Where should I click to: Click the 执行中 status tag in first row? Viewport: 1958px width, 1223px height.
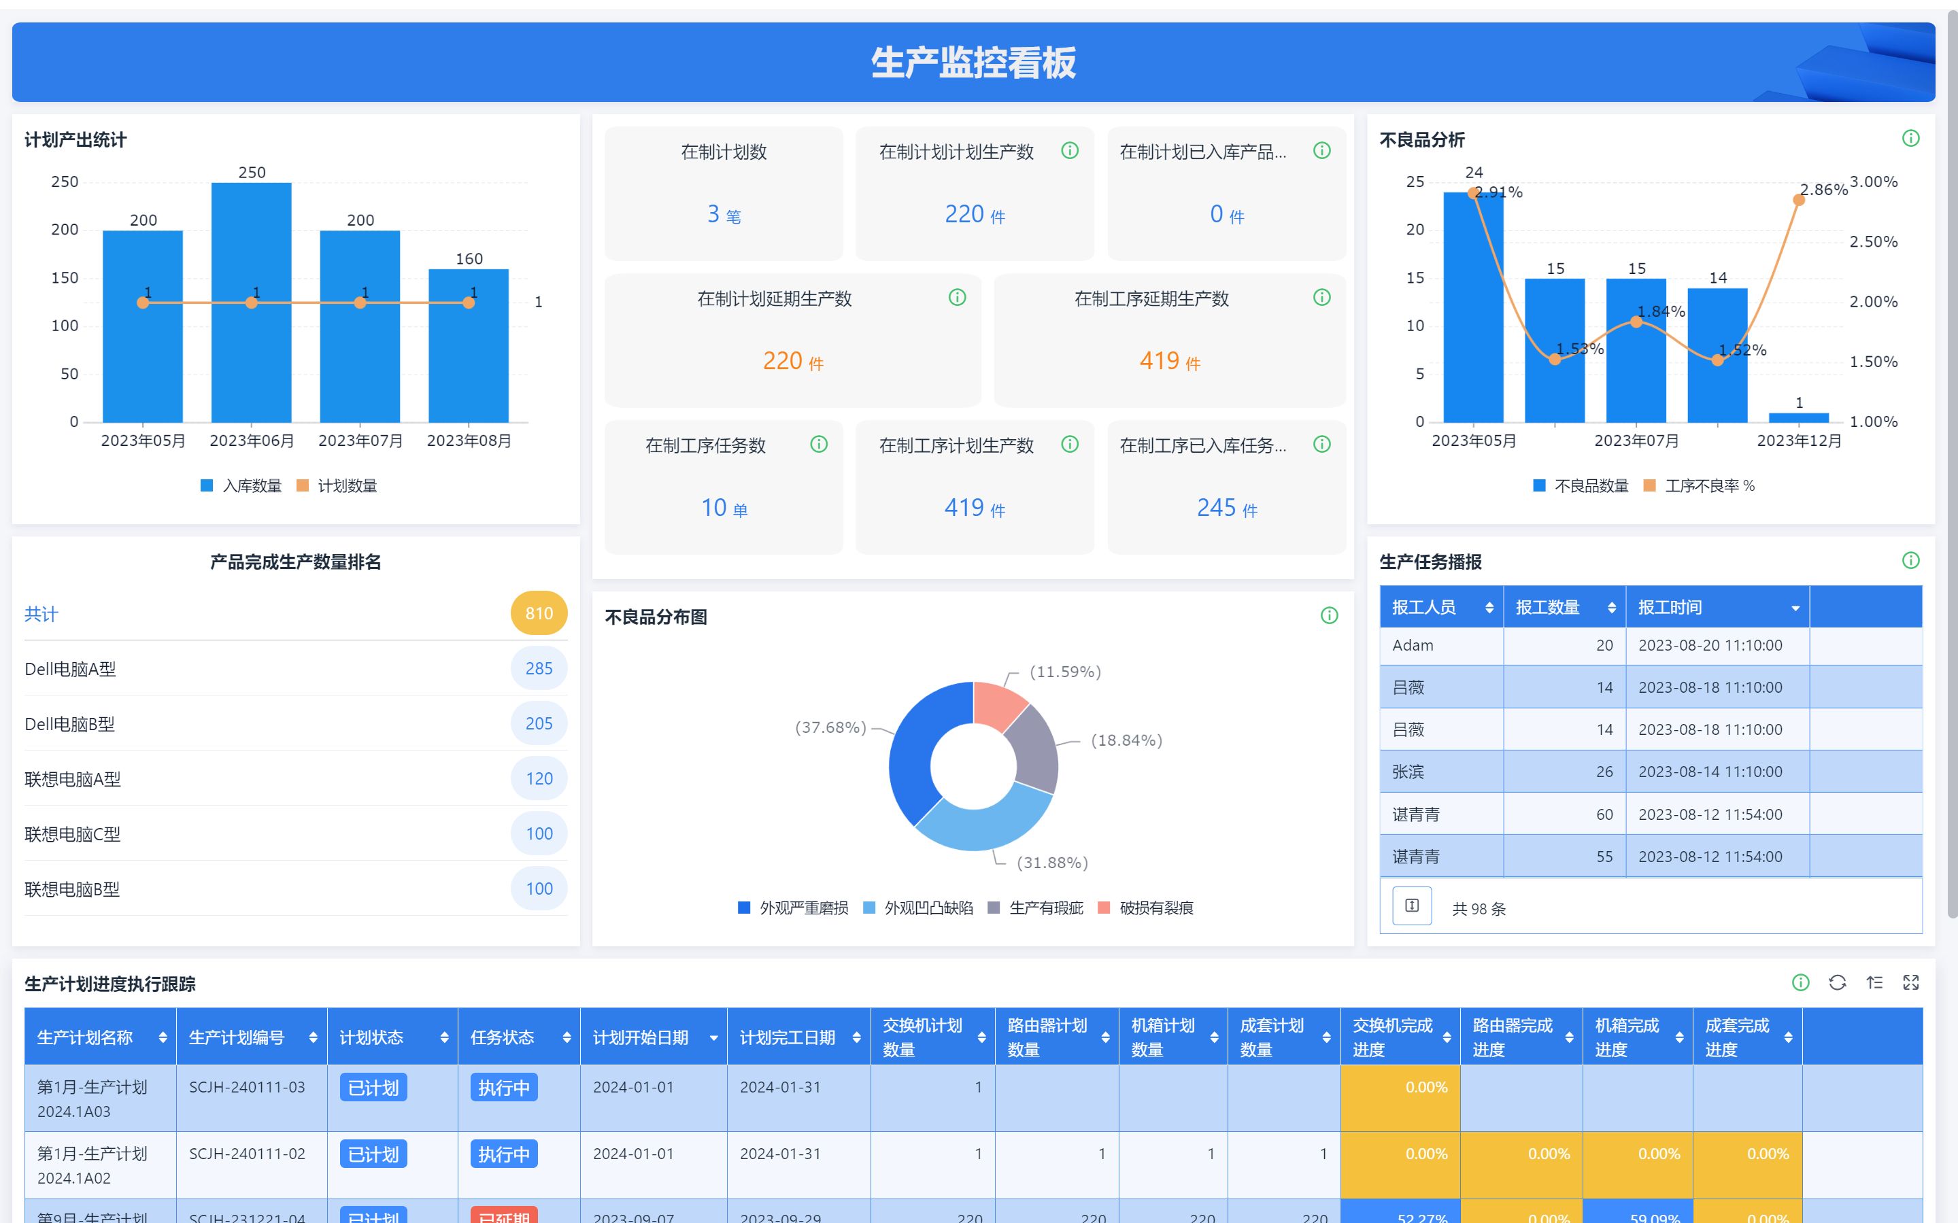(x=503, y=1088)
